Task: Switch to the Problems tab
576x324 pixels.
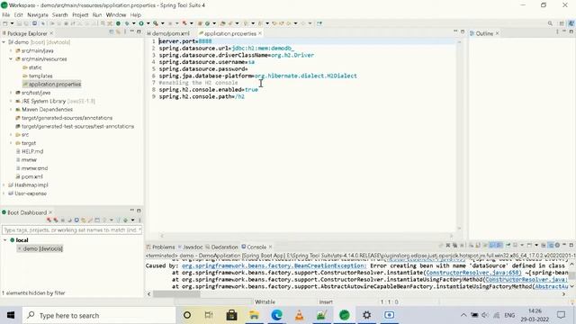Action: (160, 247)
